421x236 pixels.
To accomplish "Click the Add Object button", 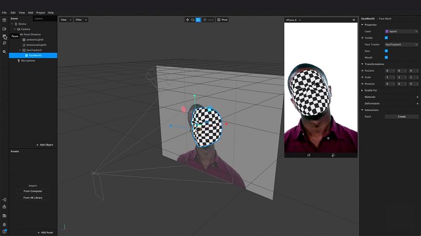I will (x=45, y=145).
